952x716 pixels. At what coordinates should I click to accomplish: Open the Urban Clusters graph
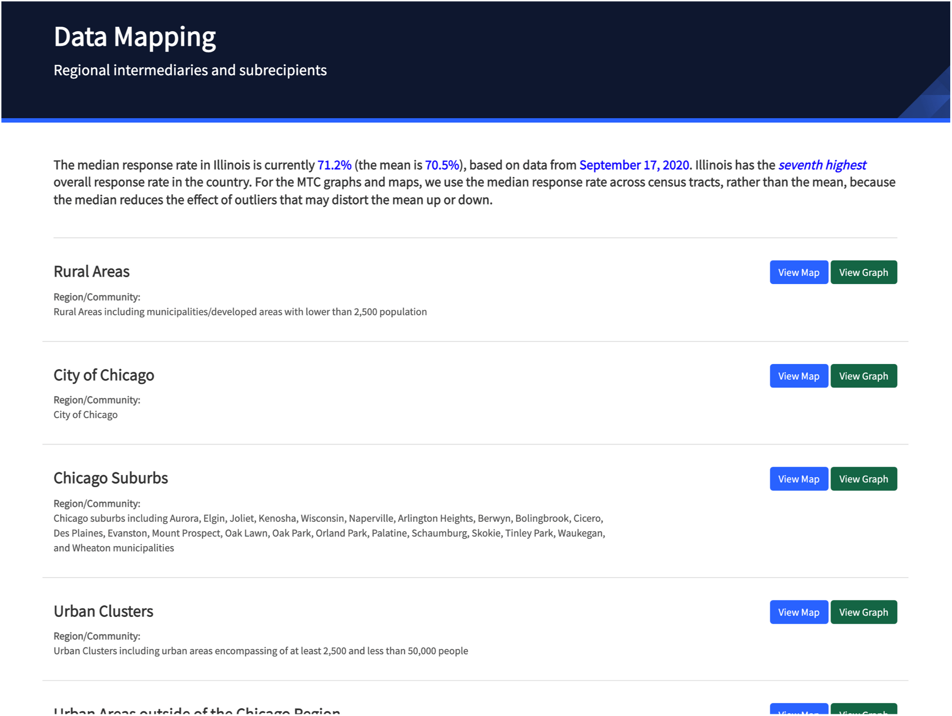pyautogui.click(x=864, y=612)
